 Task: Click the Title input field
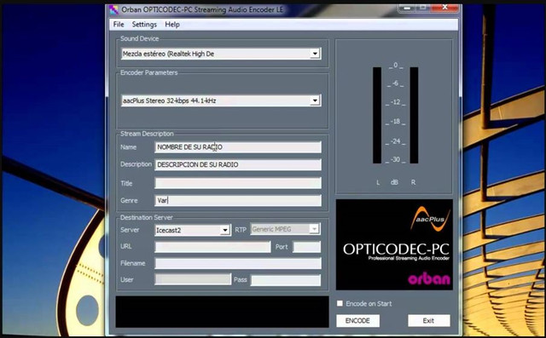coord(238,183)
